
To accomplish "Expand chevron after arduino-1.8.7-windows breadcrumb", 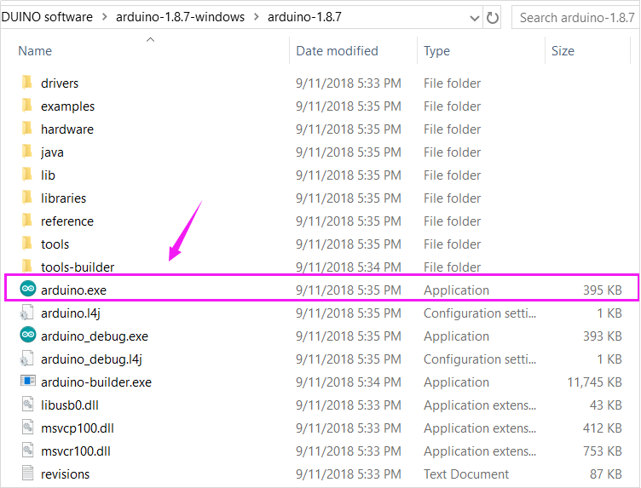I will [257, 17].
